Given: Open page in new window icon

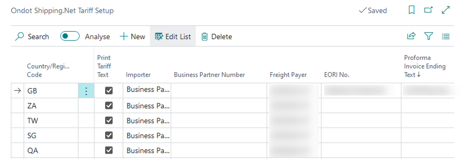Looking at the screenshot, I should coord(428,10).
